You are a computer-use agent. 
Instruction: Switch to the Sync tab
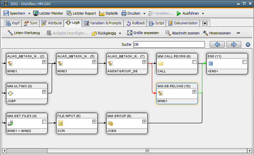point(31,23)
